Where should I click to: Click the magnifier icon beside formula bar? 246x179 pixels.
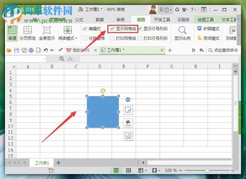pyautogui.click(x=62, y=59)
